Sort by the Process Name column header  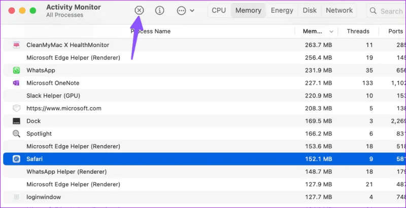point(150,31)
